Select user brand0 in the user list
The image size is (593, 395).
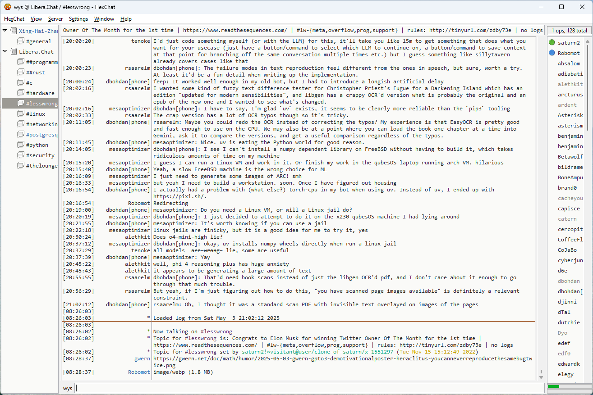pyautogui.click(x=567, y=188)
